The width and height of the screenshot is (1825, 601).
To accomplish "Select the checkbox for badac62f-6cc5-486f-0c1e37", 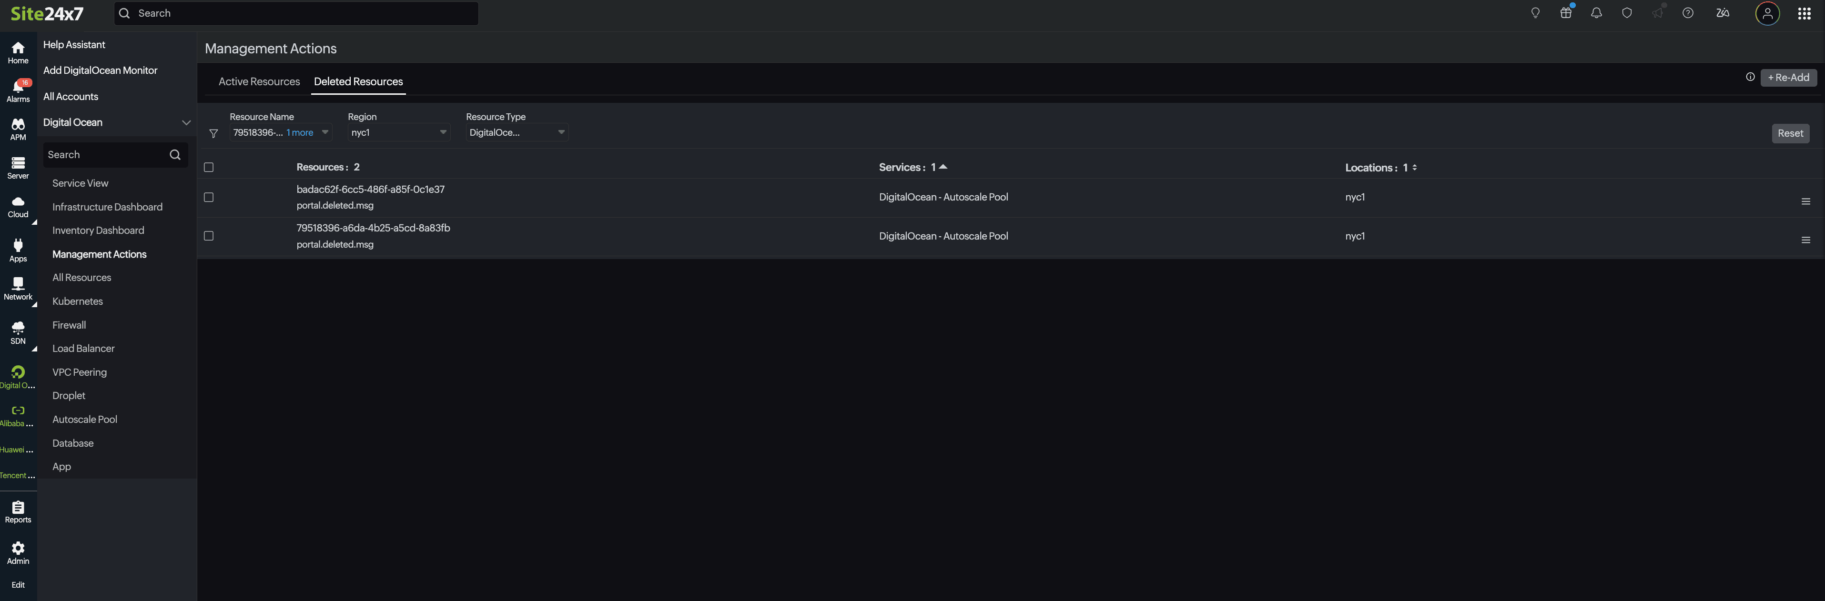I will [x=208, y=198].
